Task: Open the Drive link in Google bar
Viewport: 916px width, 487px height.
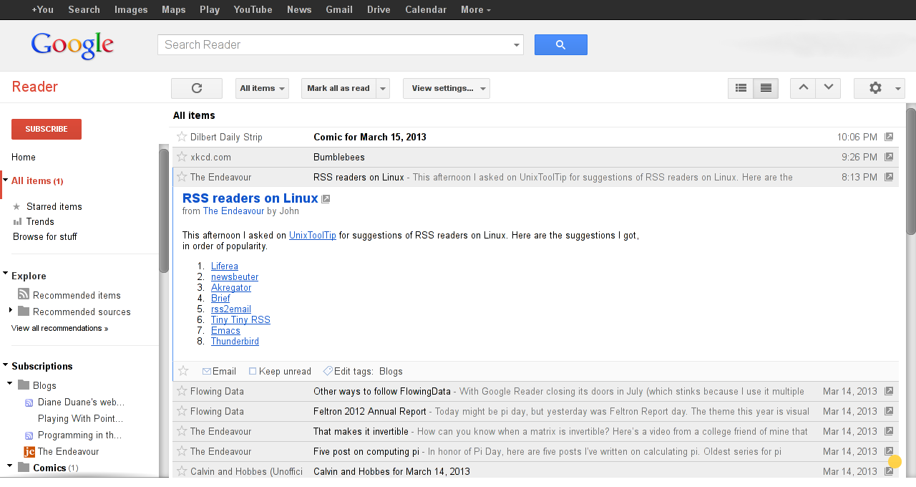Action: click(379, 9)
